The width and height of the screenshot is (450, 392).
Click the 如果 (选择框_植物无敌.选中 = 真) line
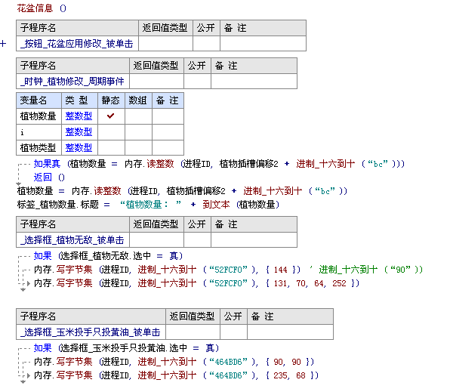pyautogui.click(x=108, y=255)
